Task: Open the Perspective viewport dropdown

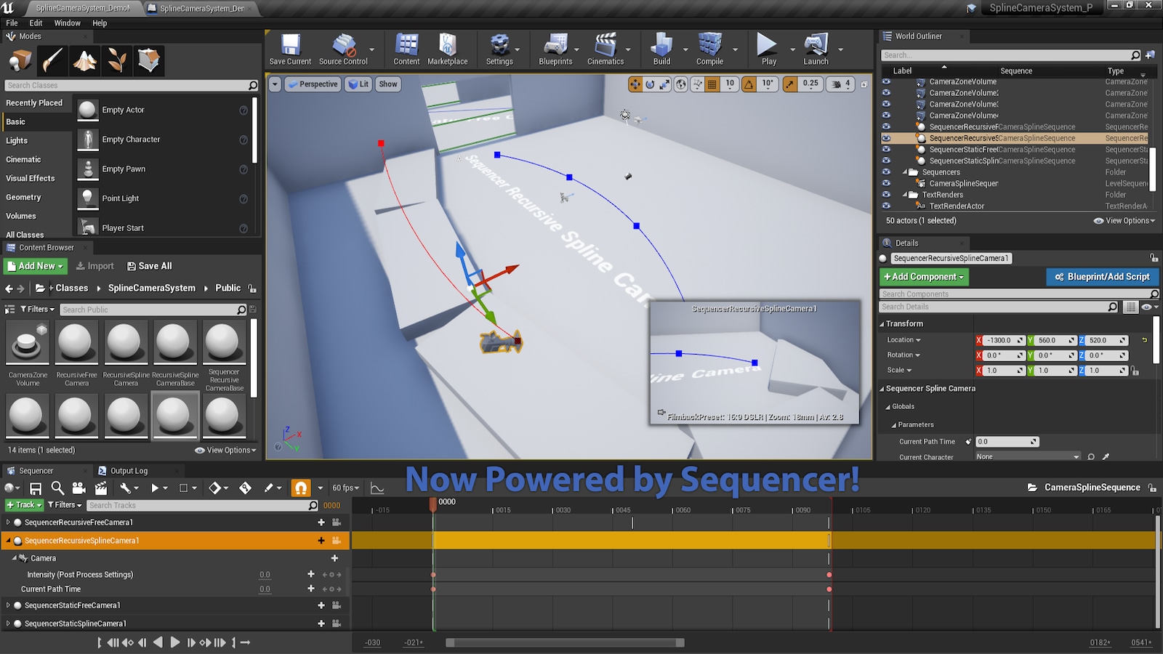Action: coord(313,84)
